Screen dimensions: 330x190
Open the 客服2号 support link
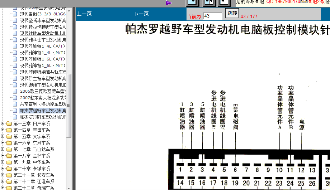click(316, 2)
